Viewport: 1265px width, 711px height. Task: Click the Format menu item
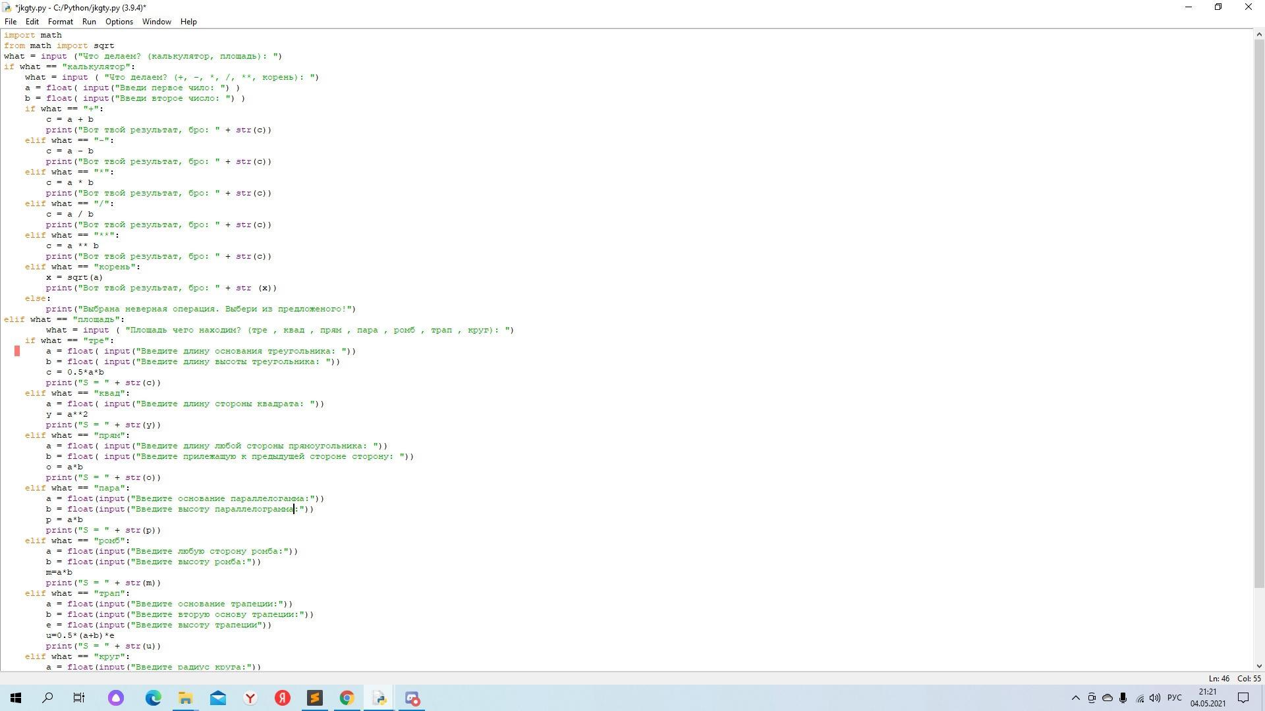(60, 22)
